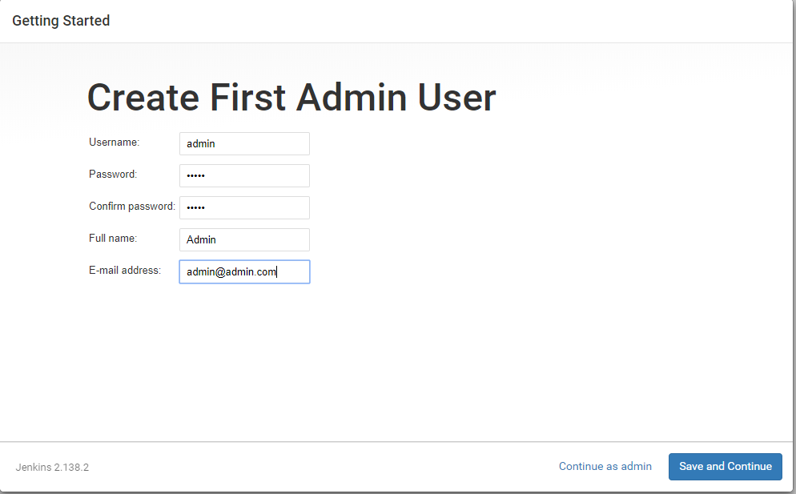Focus the Password input field

244,176
